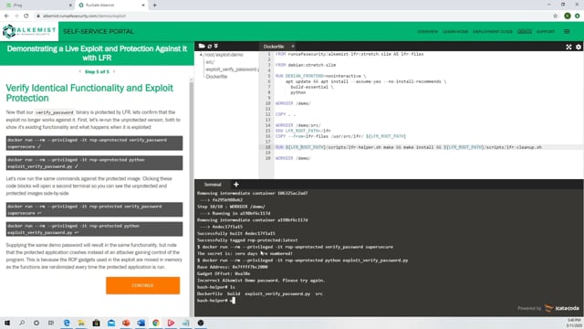Launch Edge from the taskbar
The width and height of the screenshot is (584, 329).
coord(67,323)
